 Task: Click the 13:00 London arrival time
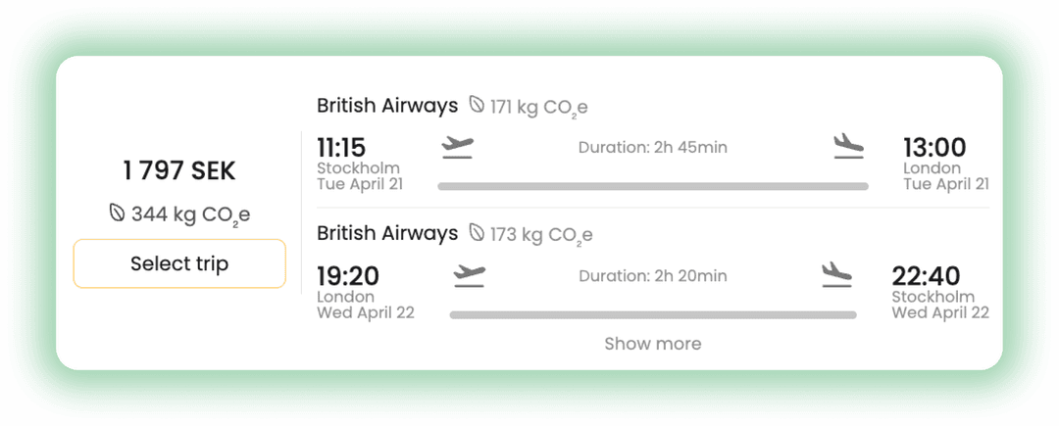(x=934, y=148)
